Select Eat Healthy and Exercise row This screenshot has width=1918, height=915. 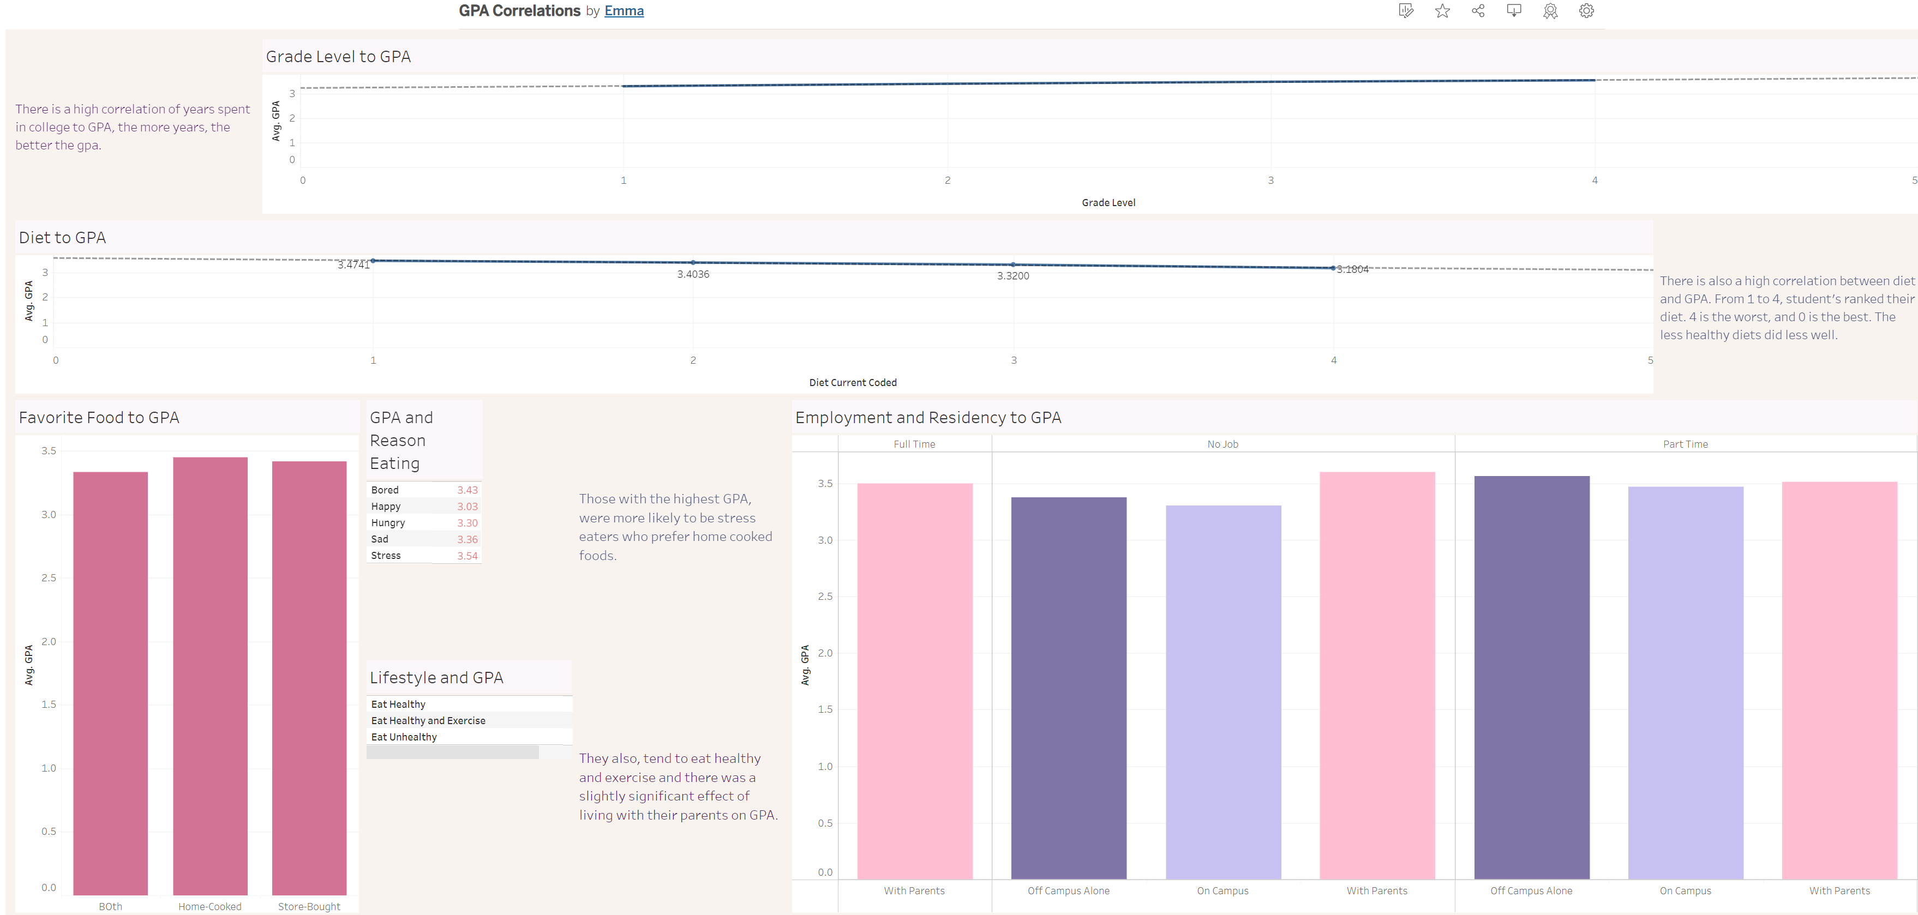[428, 721]
